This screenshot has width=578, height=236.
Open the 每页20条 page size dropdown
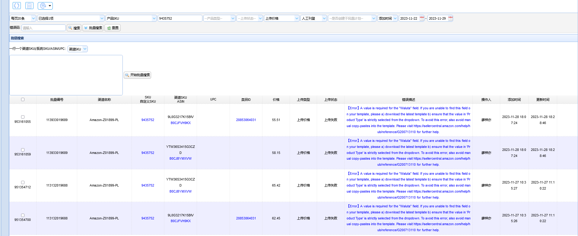pyautogui.click(x=23, y=18)
